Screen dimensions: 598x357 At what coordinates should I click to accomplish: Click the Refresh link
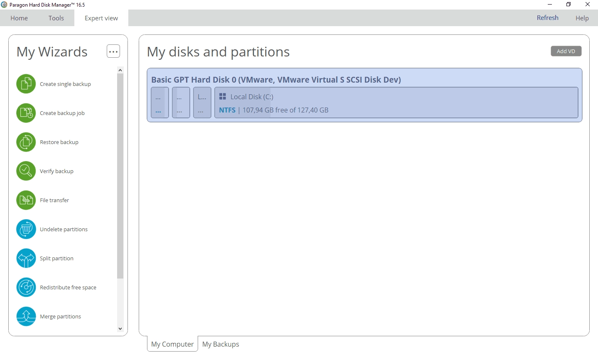[x=547, y=17]
